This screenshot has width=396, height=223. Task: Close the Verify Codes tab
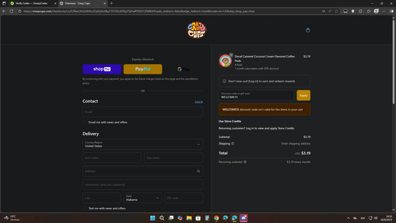pos(55,3)
